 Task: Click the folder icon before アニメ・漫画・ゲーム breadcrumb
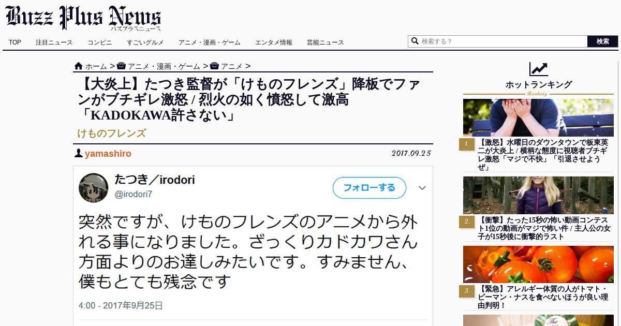coord(121,66)
